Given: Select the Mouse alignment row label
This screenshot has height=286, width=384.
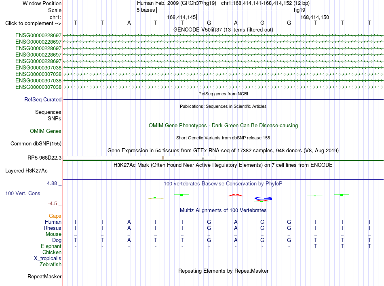Looking at the screenshot, I should click(53, 234).
